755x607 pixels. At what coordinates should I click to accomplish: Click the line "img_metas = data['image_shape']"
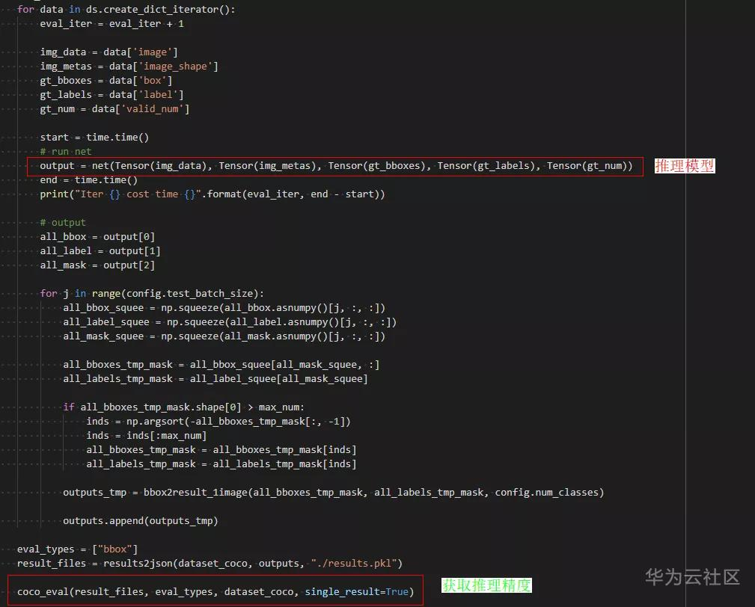(129, 67)
